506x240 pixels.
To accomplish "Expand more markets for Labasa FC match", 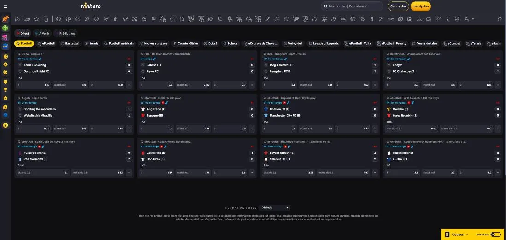I will coord(252,85).
